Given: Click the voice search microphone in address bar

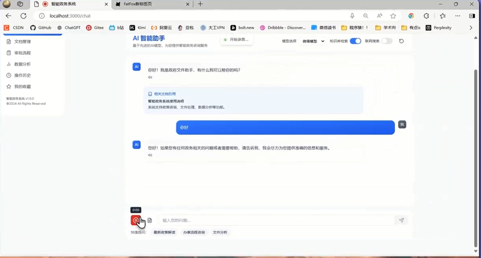Looking at the screenshot, I should (352, 16).
